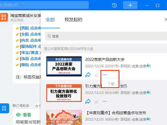167x125 pixels.
Task: Open more options for 引力魔方 replay
Action: 105,101
